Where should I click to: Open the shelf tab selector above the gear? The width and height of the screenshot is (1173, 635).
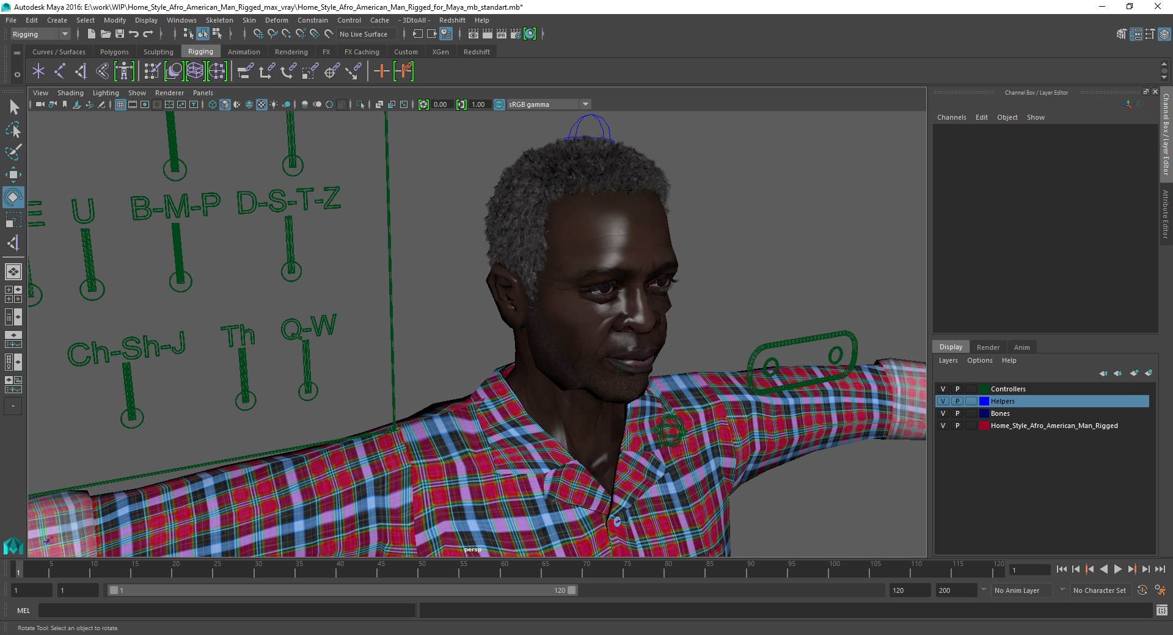[x=17, y=53]
